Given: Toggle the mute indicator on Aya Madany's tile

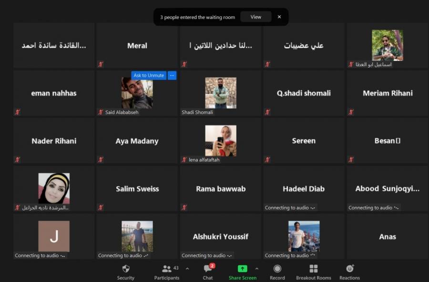Looking at the screenshot, I should pos(101,159).
